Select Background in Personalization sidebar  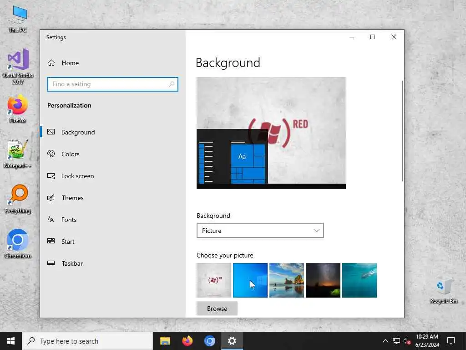pos(113,132)
